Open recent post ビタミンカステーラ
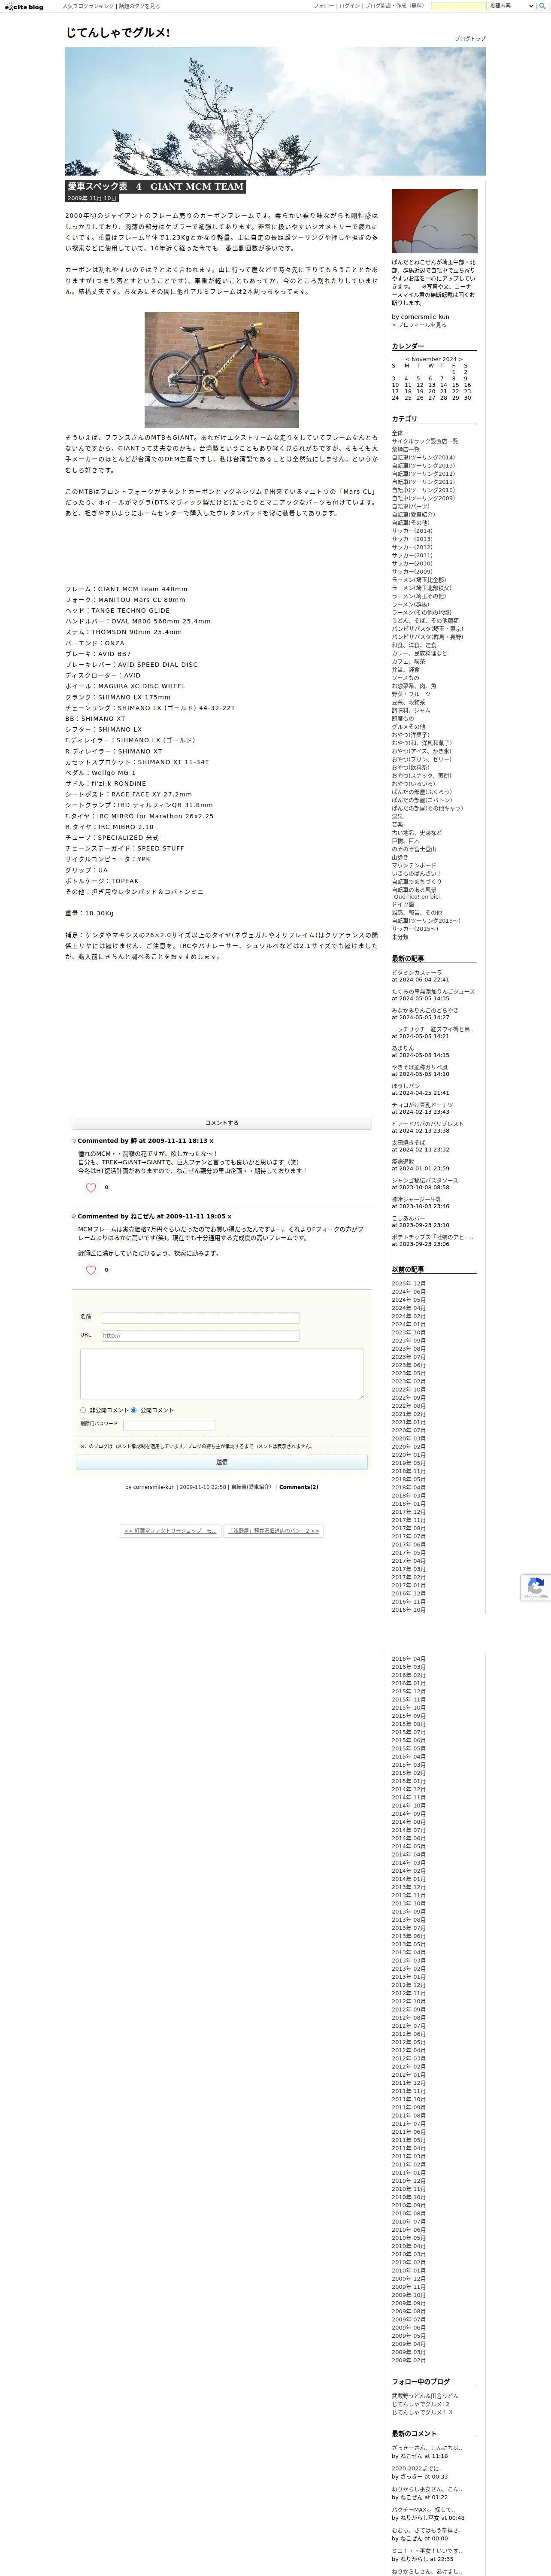This screenshot has height=2576, width=551. [x=417, y=973]
